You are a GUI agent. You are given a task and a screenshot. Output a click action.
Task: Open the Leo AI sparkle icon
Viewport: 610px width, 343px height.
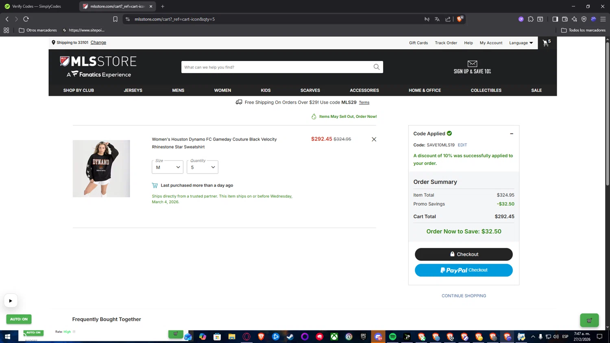574,19
